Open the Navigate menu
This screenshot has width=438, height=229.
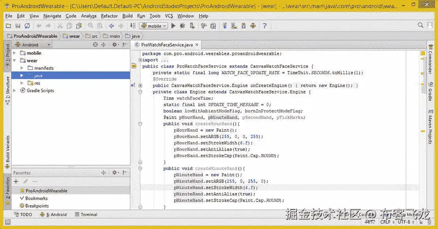tap(52, 16)
